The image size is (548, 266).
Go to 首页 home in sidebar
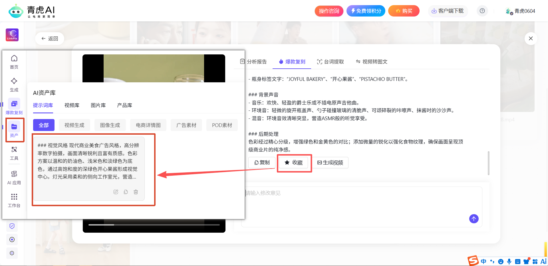click(14, 62)
